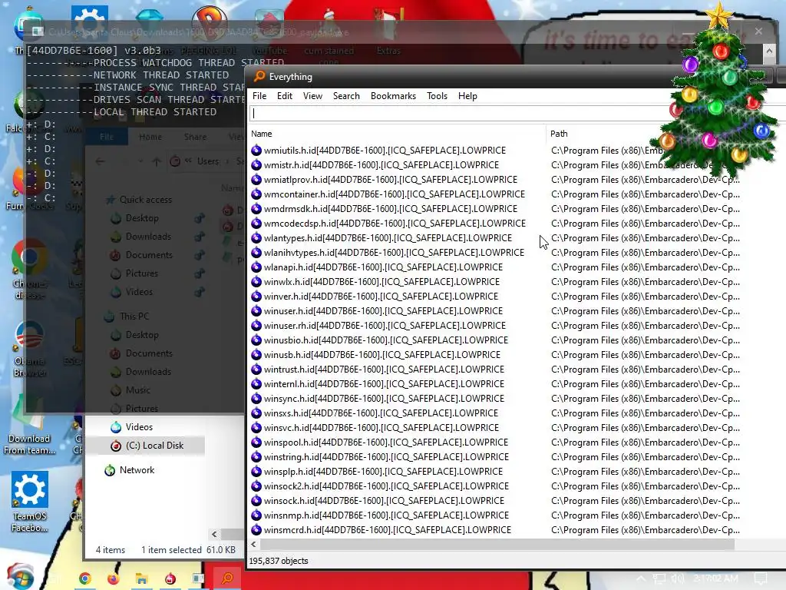
Task: Select the winusbio.h.id[44DD7B6E-1600] file name
Action: click(x=386, y=340)
